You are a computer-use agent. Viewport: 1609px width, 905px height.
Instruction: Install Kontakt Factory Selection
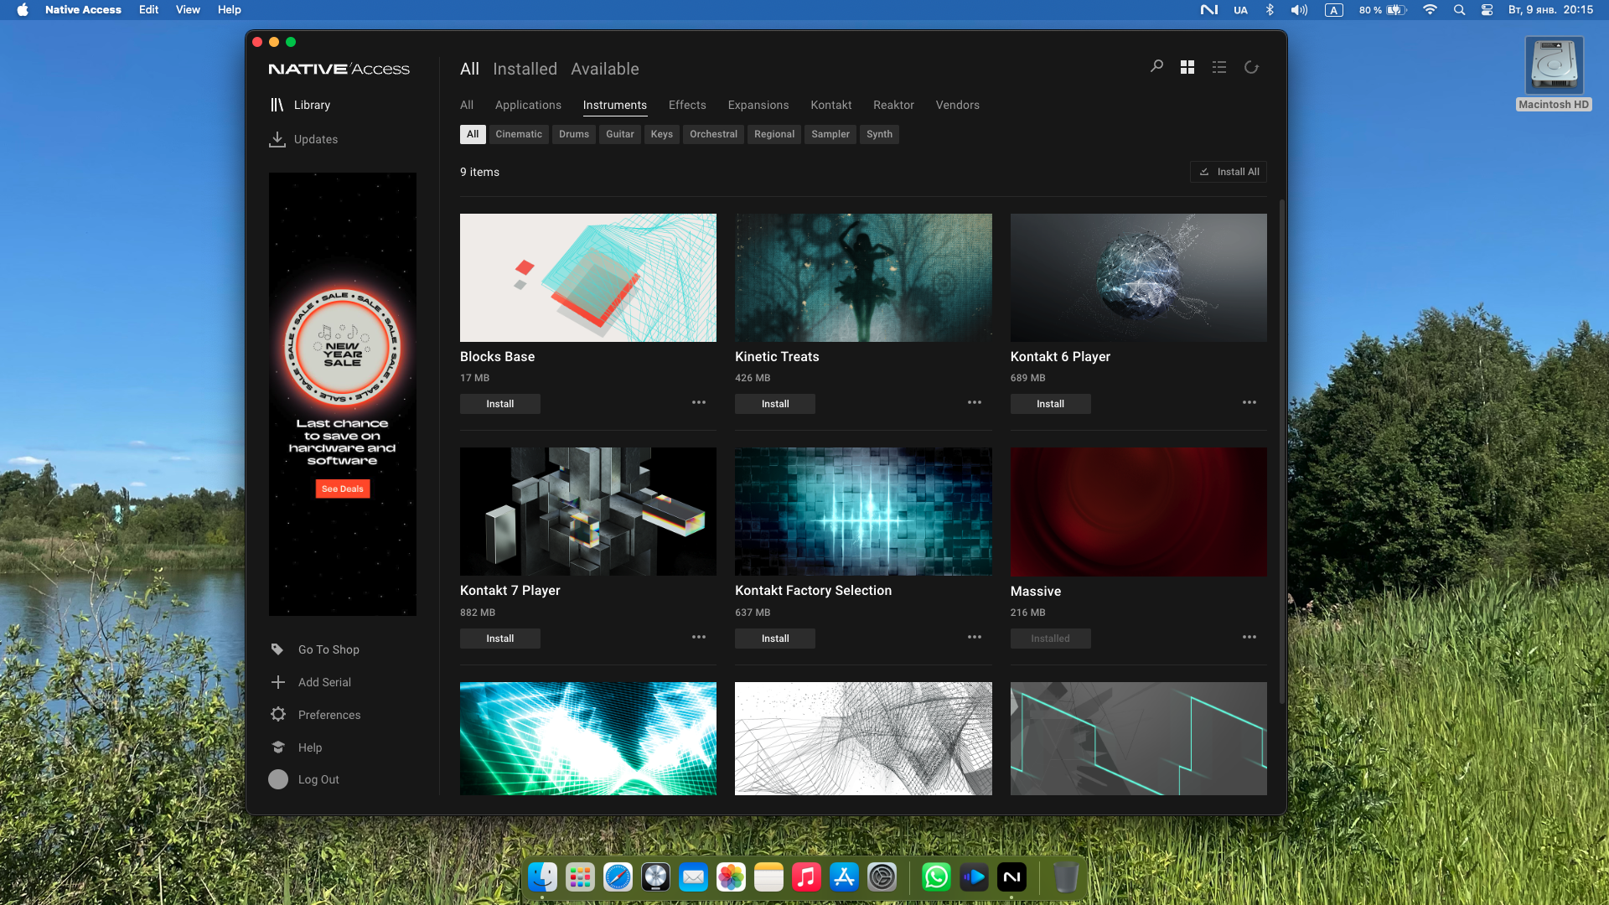(775, 639)
